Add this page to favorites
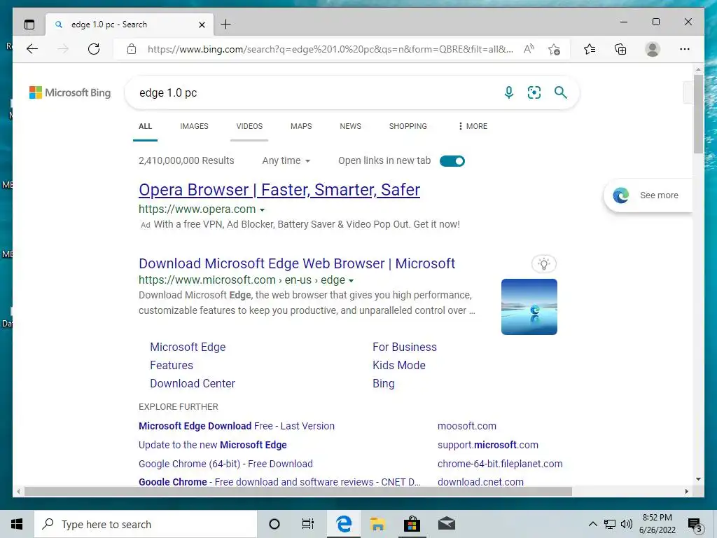 coord(555,49)
